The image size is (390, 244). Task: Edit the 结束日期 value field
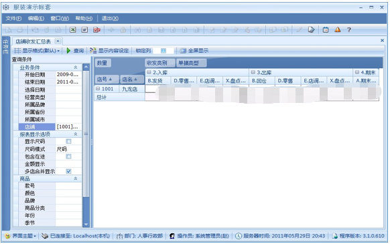(68, 82)
